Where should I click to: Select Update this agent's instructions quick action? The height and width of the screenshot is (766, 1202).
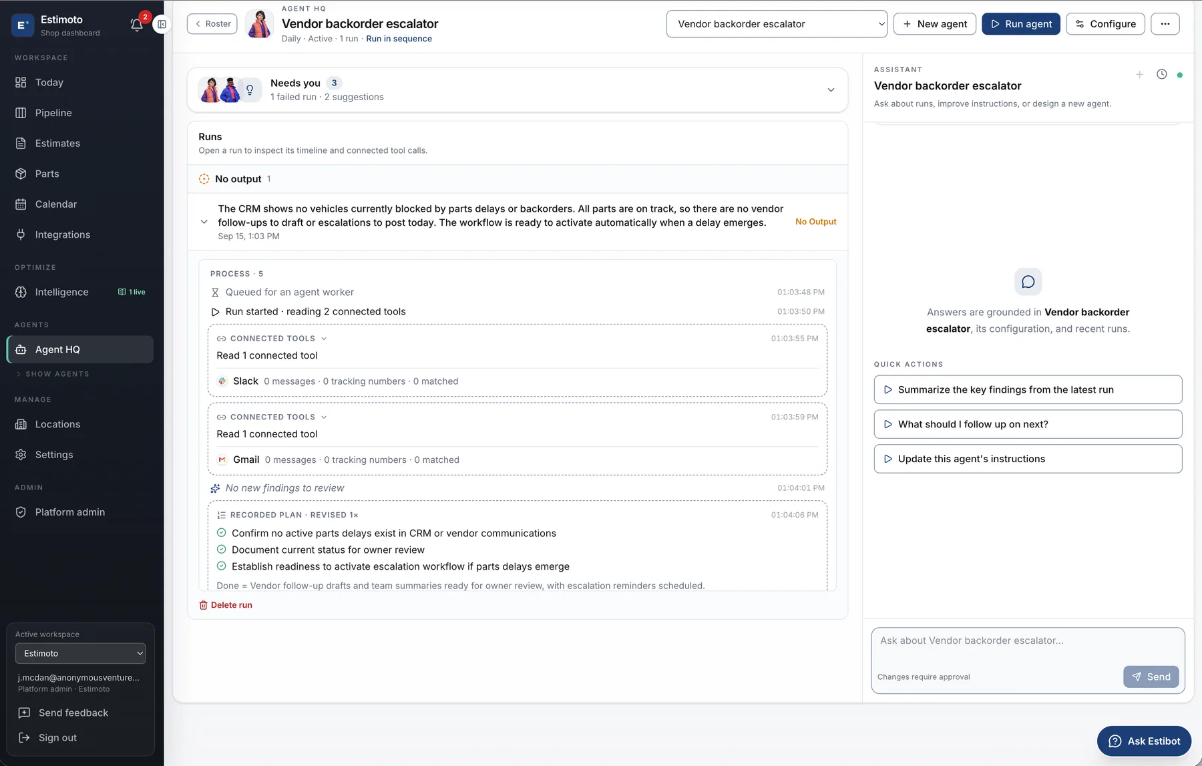pyautogui.click(x=1028, y=459)
